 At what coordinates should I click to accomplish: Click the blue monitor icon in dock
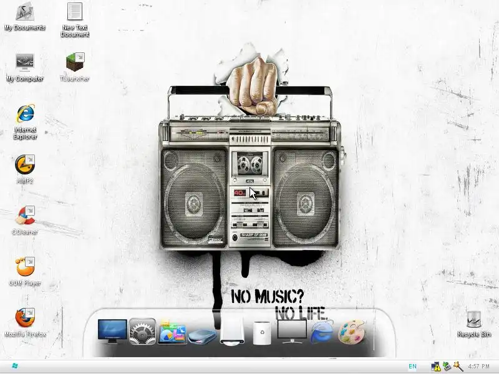coord(112,332)
